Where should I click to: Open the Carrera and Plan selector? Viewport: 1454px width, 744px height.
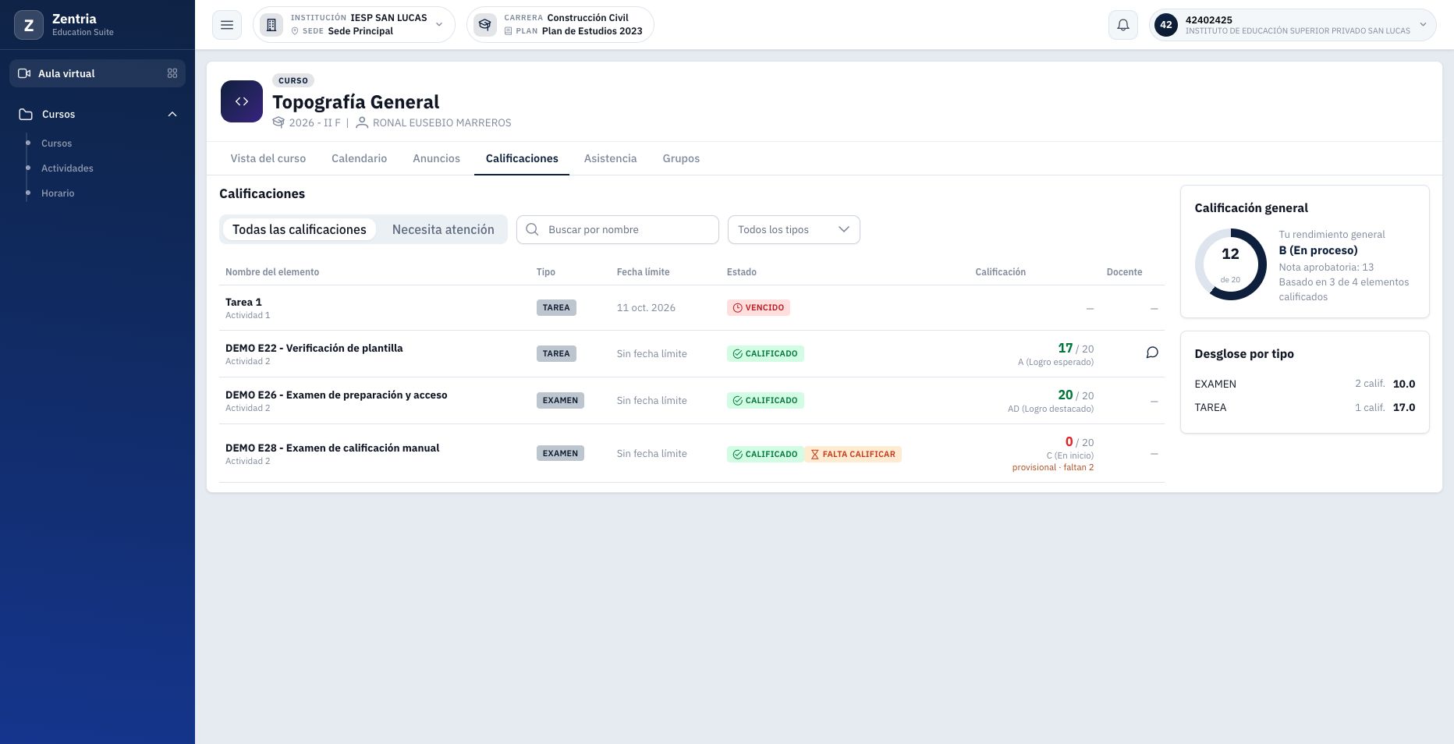click(x=560, y=25)
